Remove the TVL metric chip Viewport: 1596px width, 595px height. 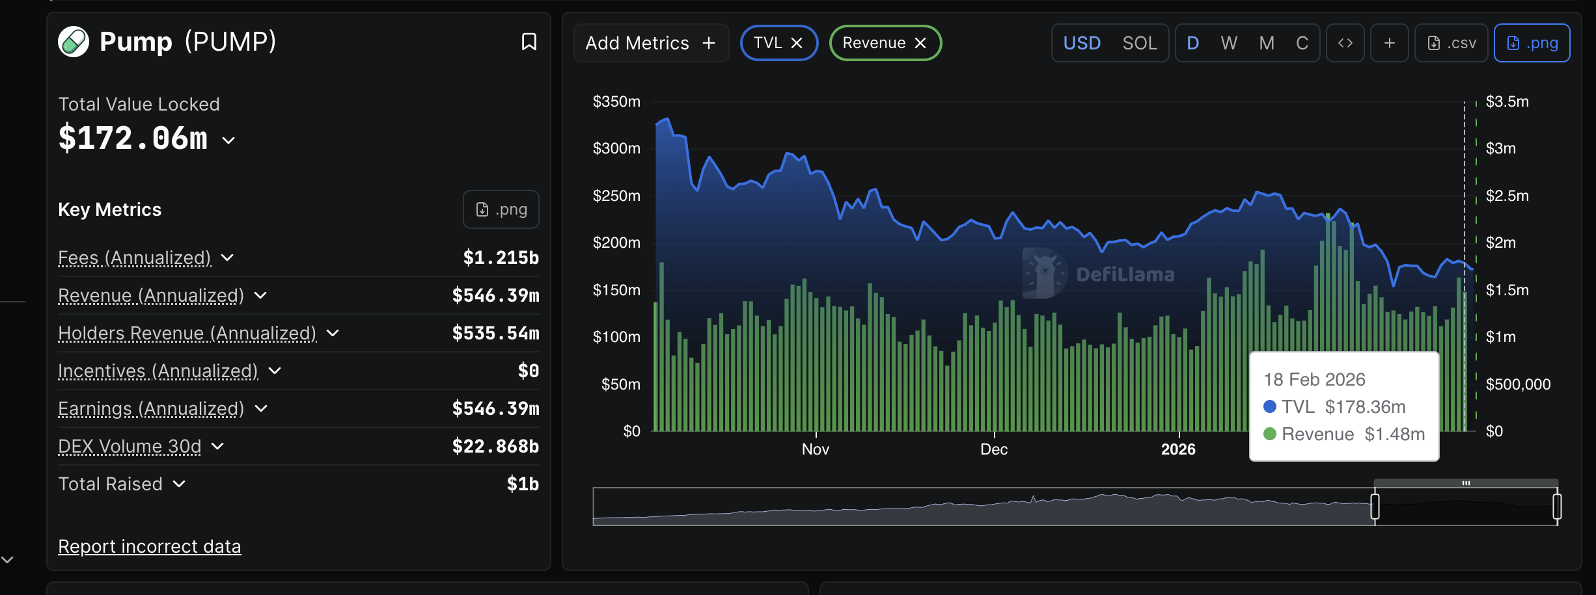(797, 43)
